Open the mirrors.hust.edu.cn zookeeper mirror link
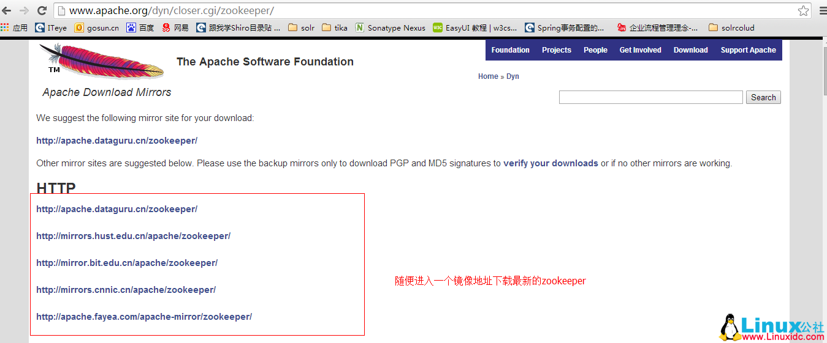The image size is (827, 343). (133, 236)
